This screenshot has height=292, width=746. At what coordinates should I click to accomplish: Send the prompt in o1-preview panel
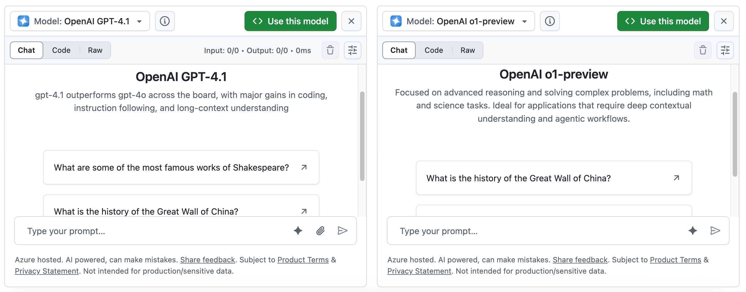[716, 231]
